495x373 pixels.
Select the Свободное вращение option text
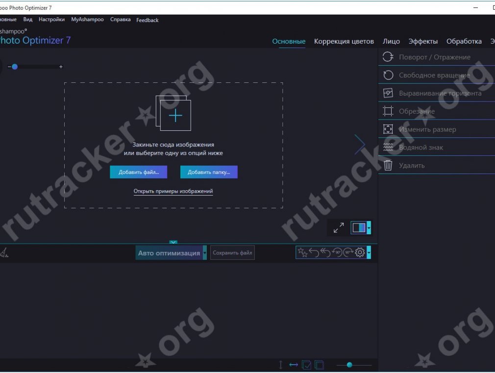point(434,75)
